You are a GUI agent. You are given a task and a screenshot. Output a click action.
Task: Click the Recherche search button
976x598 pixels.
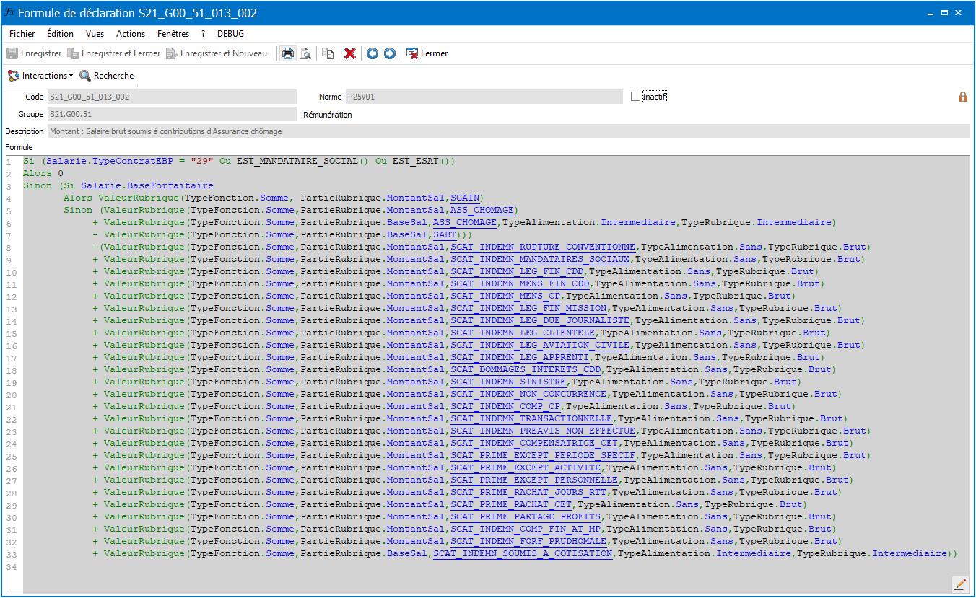[x=107, y=76]
